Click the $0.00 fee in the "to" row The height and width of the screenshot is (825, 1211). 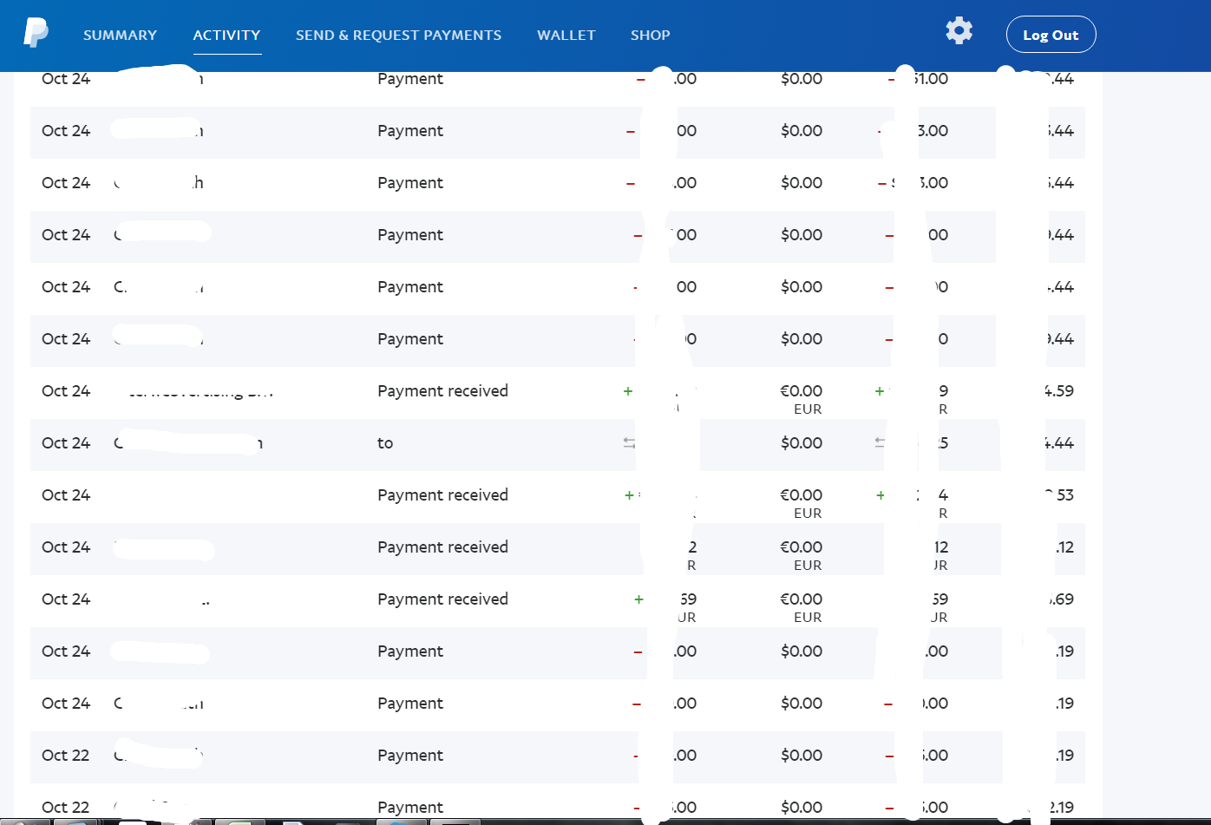click(801, 443)
